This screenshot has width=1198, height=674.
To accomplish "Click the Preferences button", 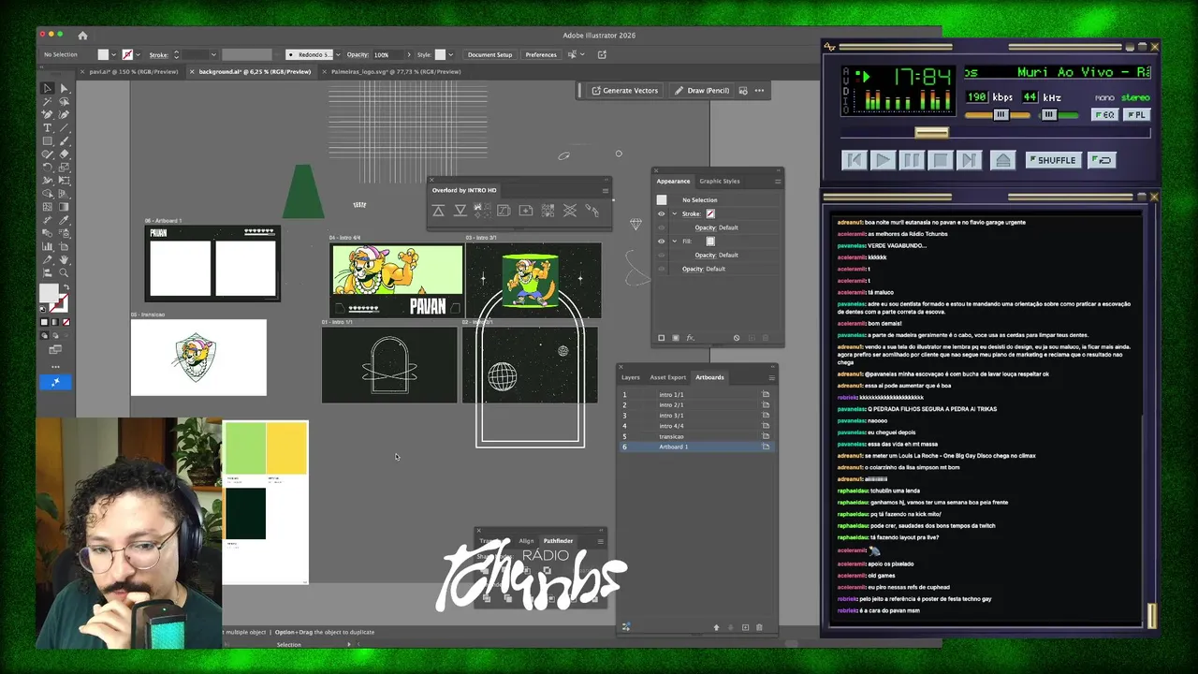I will click(541, 54).
